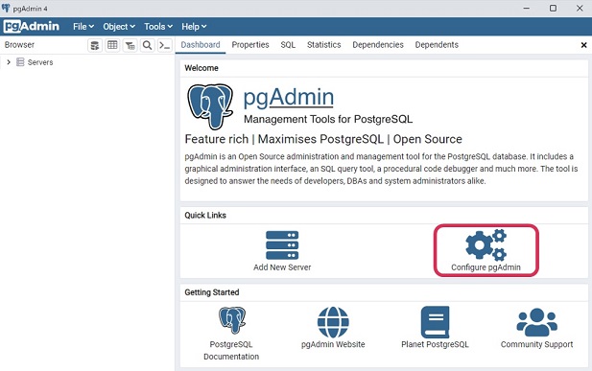
Task: Open View Data table icon in Browser toolbar
Action: click(x=112, y=45)
